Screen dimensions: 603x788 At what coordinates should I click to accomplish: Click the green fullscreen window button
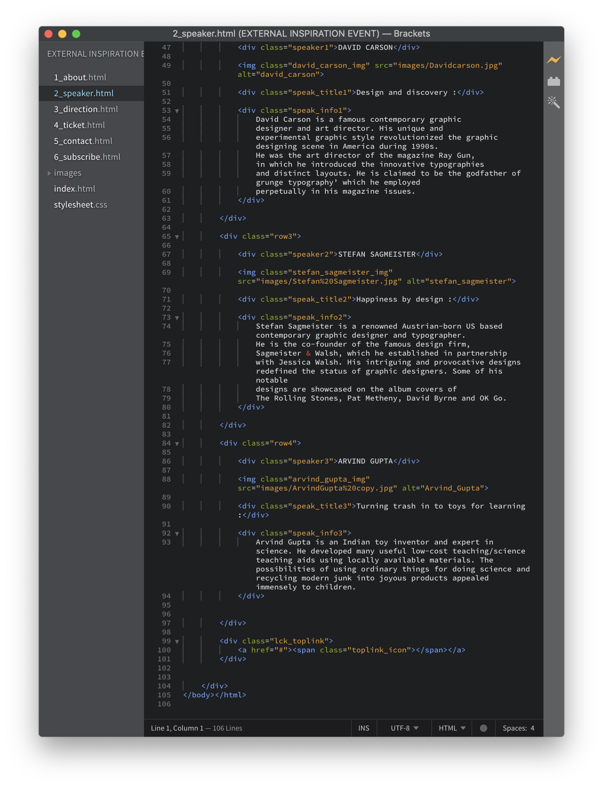coord(76,34)
